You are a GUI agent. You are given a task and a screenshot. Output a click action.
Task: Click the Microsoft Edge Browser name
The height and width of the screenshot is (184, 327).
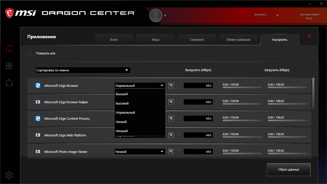pyautogui.click(x=61, y=86)
